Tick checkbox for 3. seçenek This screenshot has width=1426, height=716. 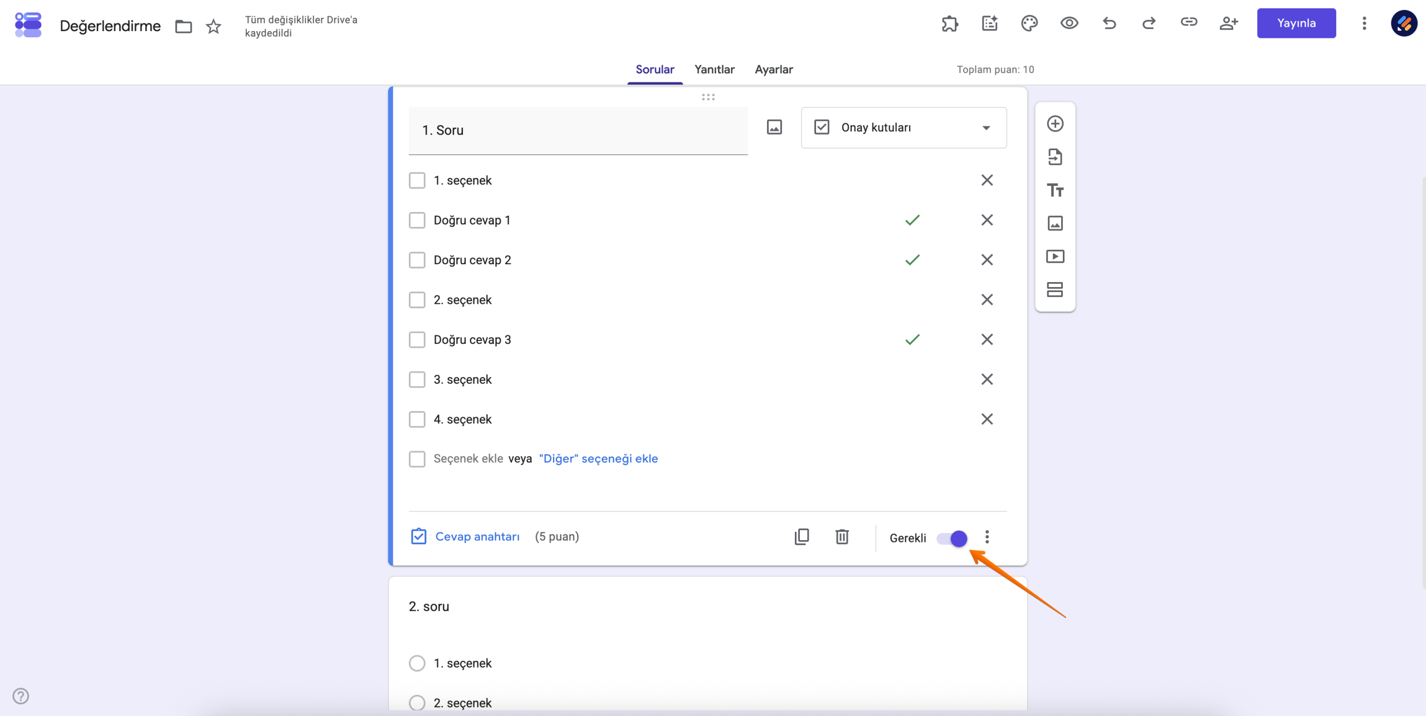(x=417, y=379)
